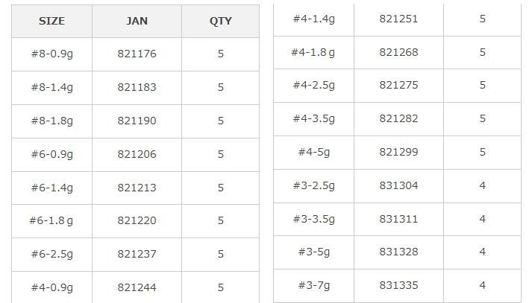Click JAN code 821268
This screenshot has height=303, width=532.
[x=398, y=52]
